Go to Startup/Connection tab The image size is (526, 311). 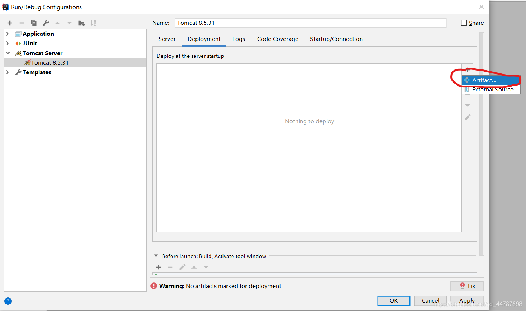336,39
